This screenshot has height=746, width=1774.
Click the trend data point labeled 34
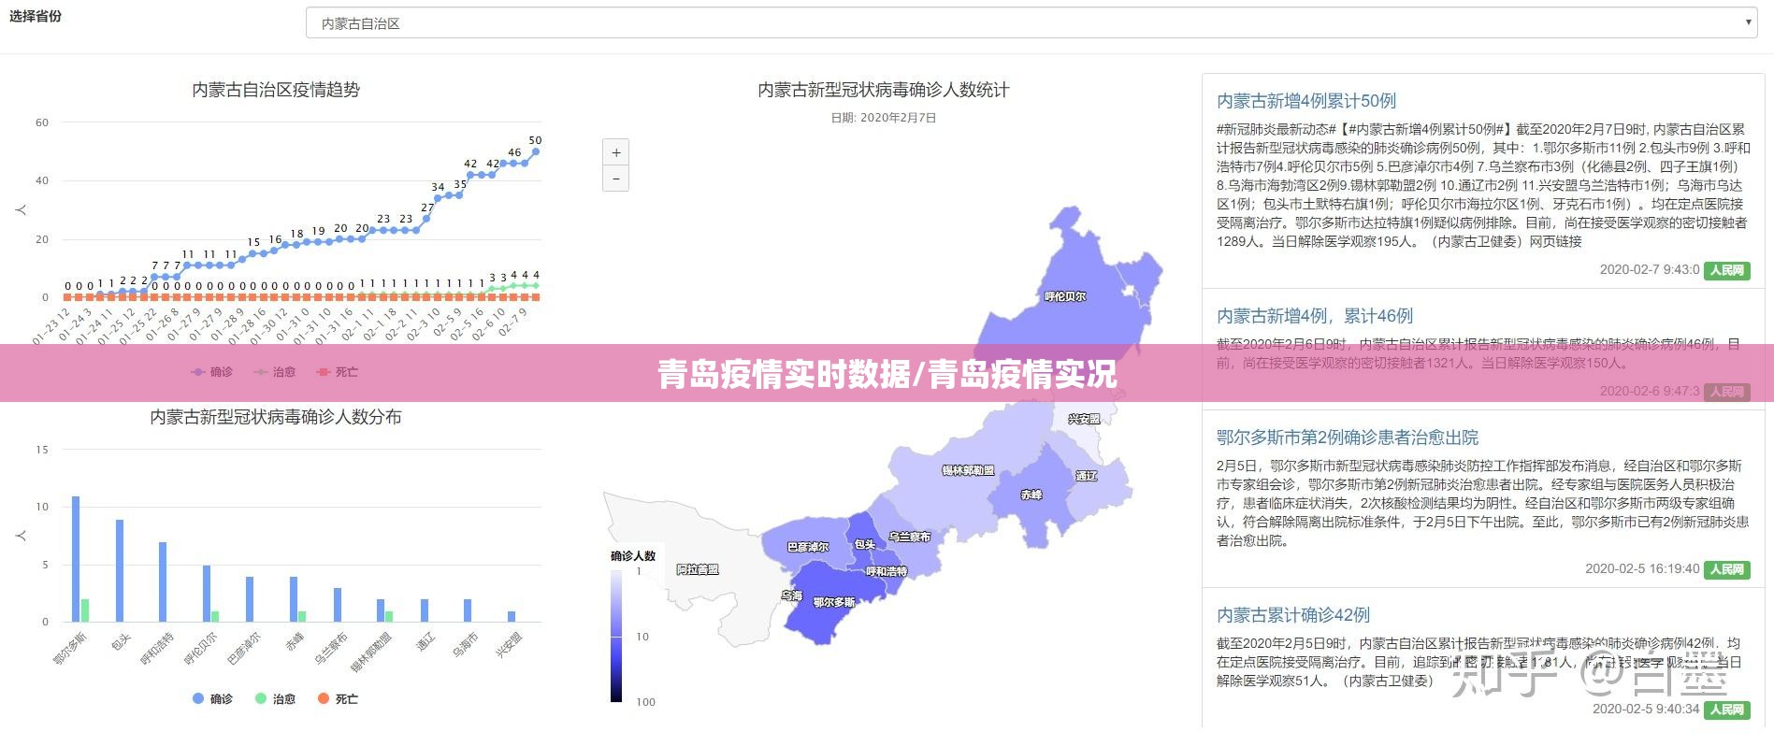(438, 197)
